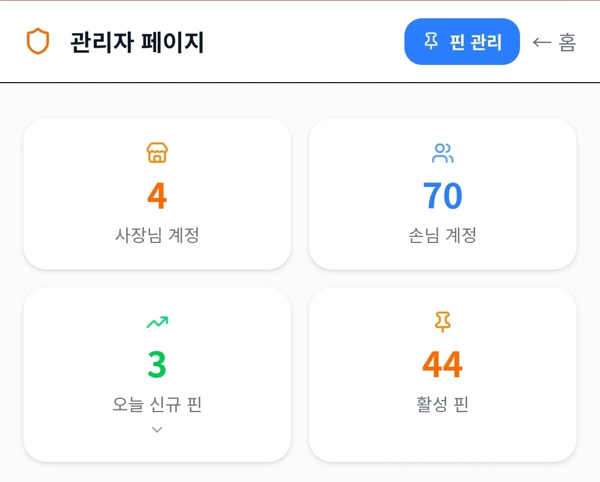
Task: Click the left arrow beside 홈
Action: click(542, 42)
